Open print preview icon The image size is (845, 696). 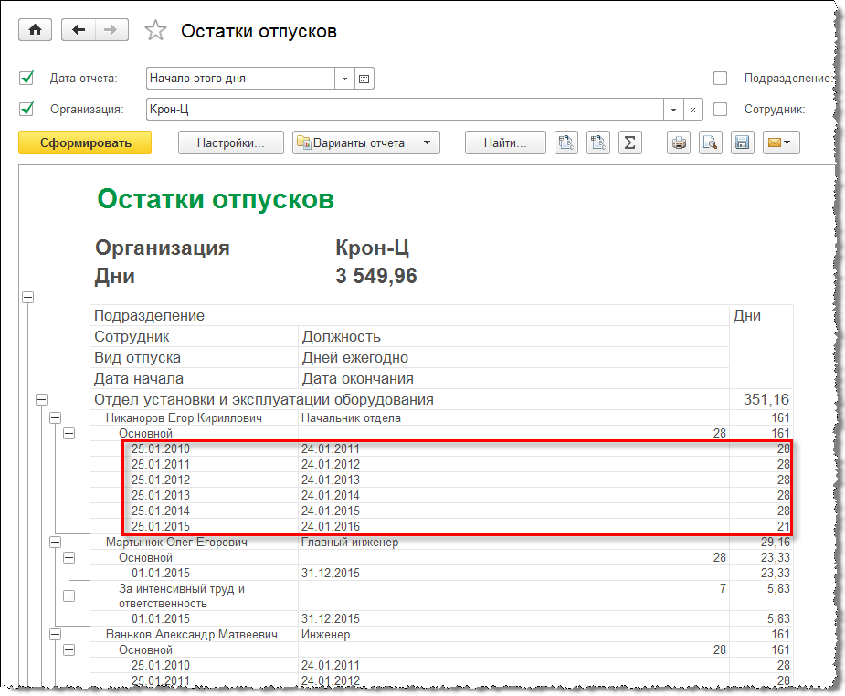711,142
